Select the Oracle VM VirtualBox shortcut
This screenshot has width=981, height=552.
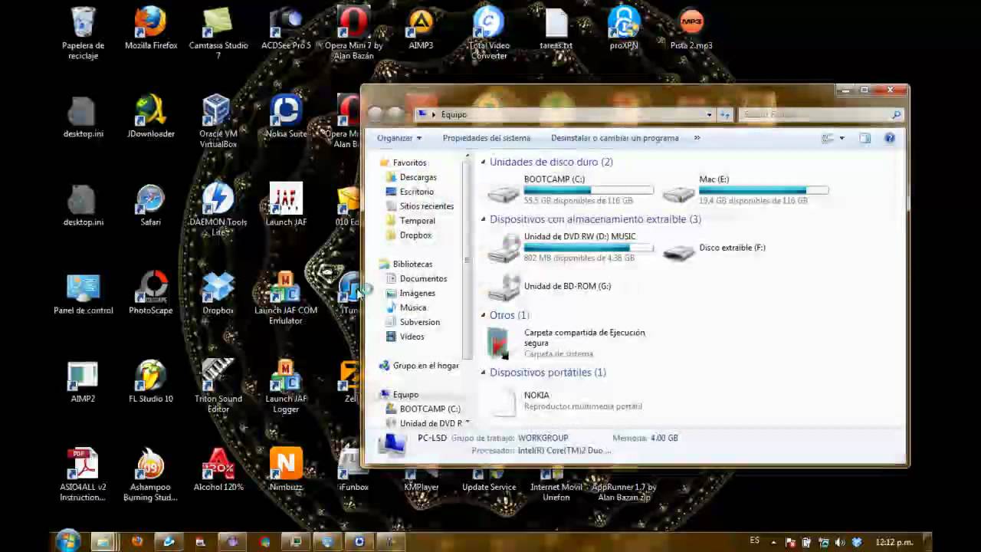pyautogui.click(x=218, y=121)
